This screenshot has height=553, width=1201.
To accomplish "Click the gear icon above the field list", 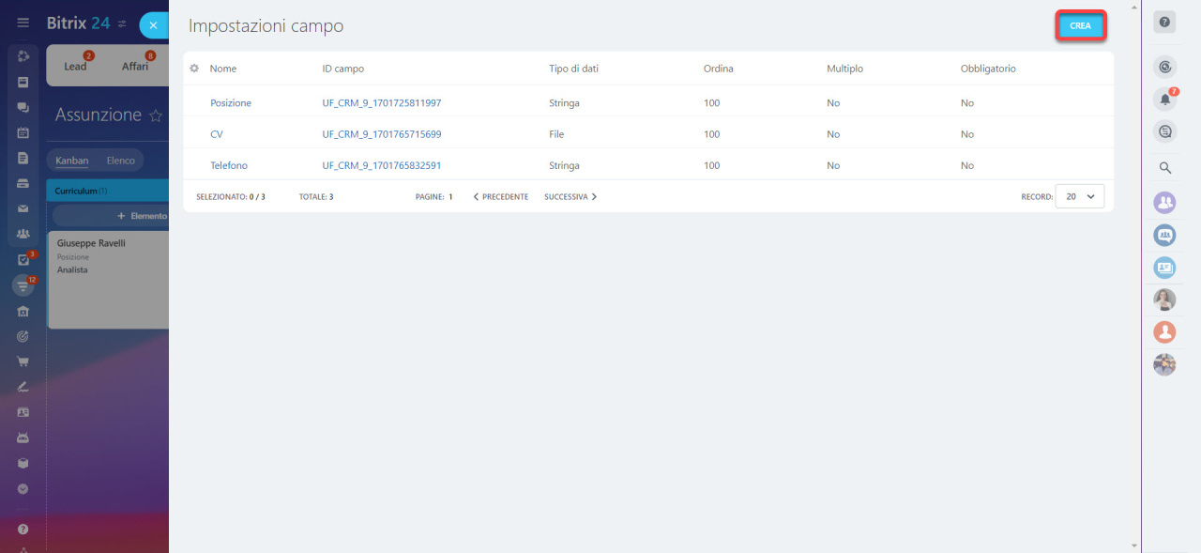I will click(x=194, y=69).
